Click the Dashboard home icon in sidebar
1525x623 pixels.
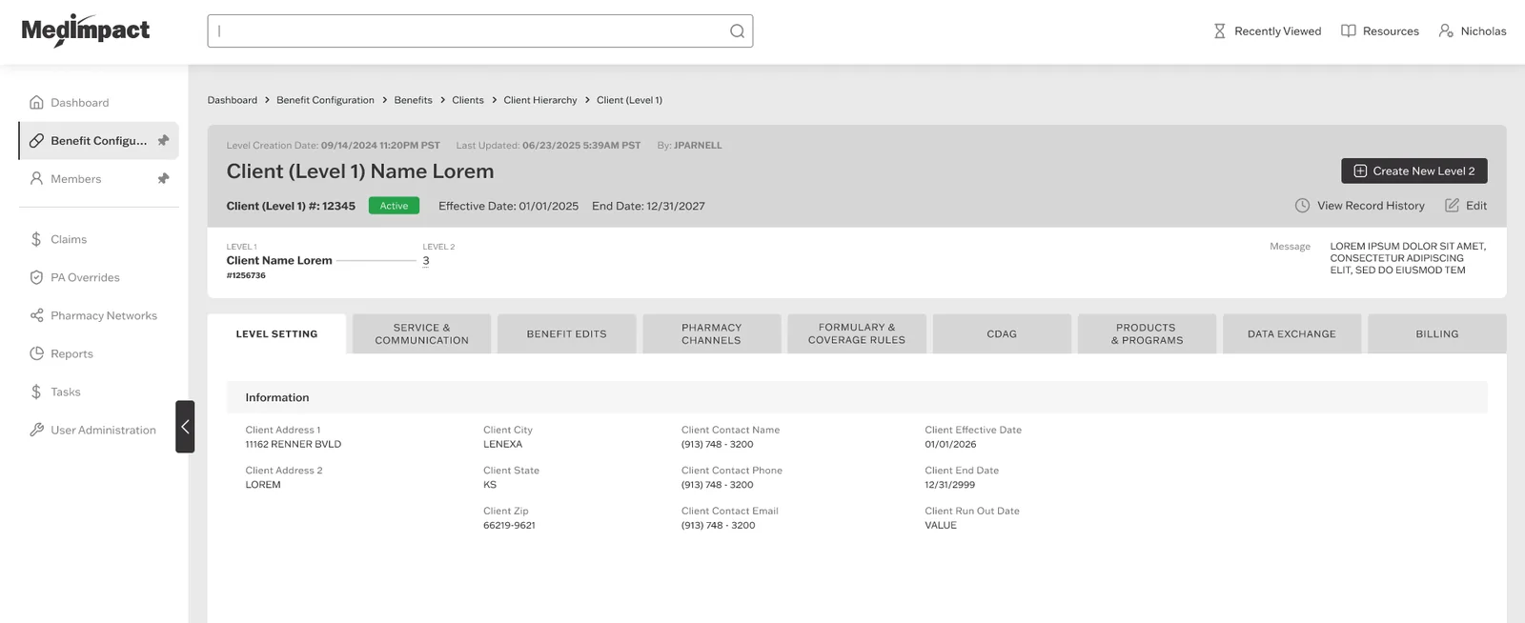[x=36, y=102]
